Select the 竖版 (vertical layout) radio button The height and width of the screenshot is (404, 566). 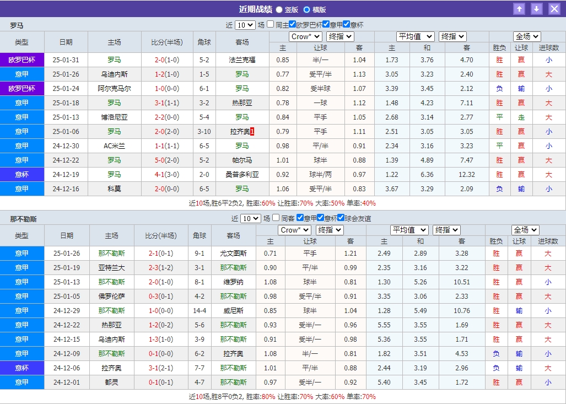[x=279, y=9]
